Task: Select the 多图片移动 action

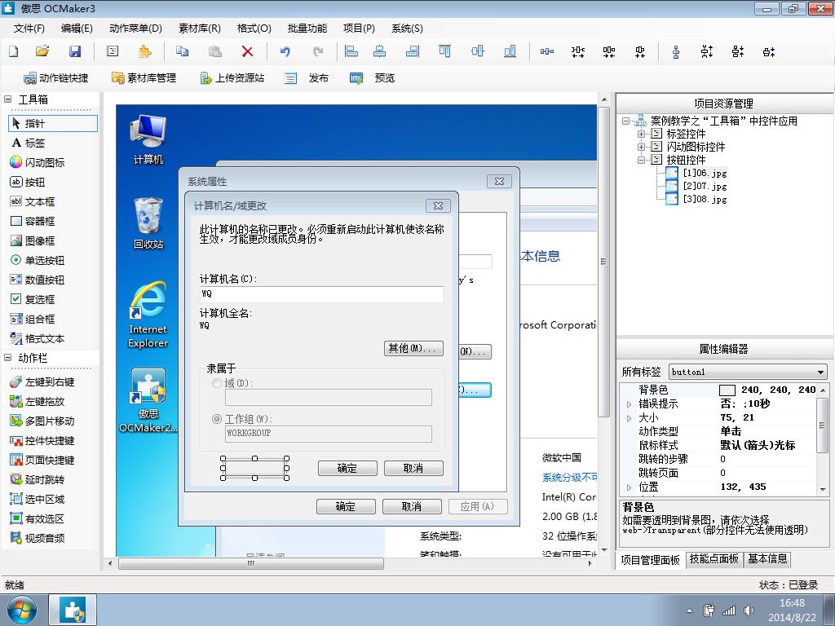Action: 42,421
